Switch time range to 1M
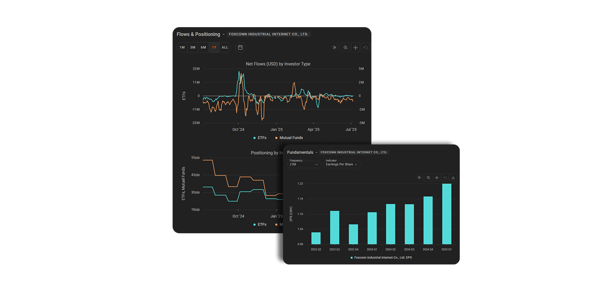The image size is (608, 285). tap(182, 48)
